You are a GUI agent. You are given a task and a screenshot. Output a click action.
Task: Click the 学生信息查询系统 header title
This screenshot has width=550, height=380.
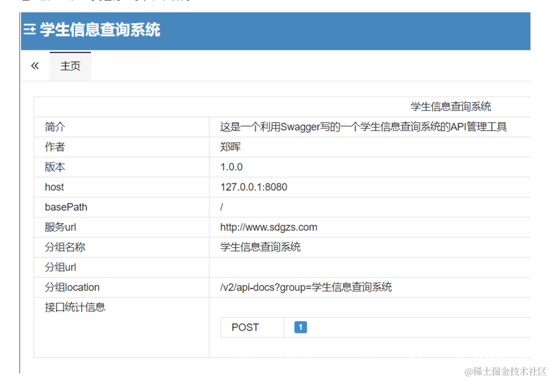(100, 29)
